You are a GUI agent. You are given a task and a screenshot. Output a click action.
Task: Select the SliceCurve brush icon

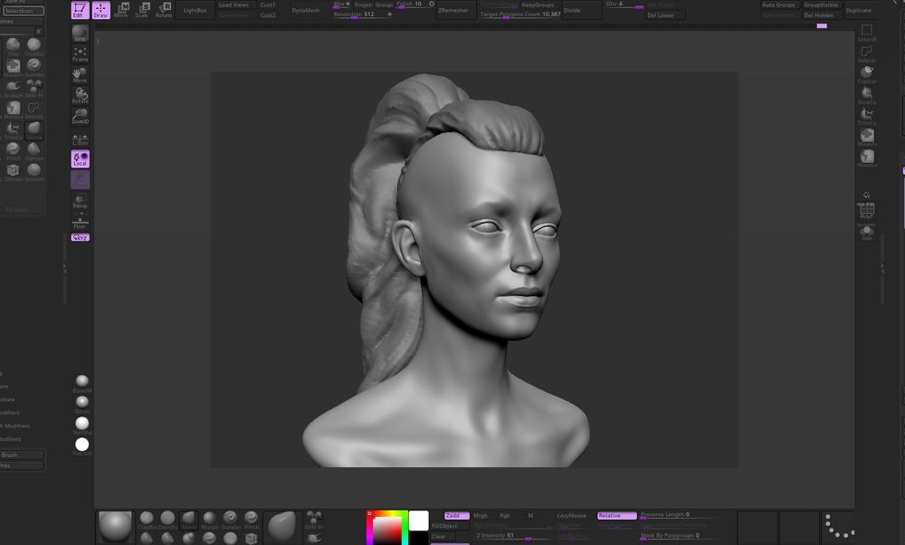(x=867, y=95)
